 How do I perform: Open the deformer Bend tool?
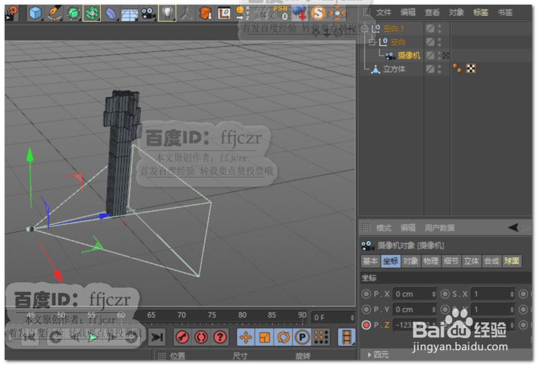[x=111, y=13]
